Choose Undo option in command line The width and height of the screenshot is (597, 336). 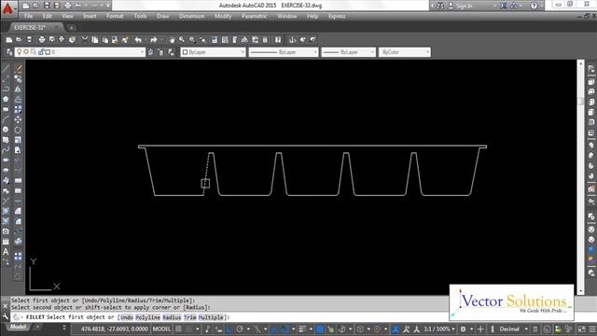click(127, 317)
